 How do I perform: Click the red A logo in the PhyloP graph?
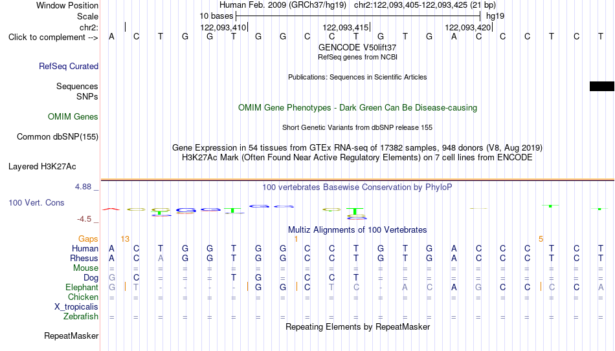[x=111, y=209]
